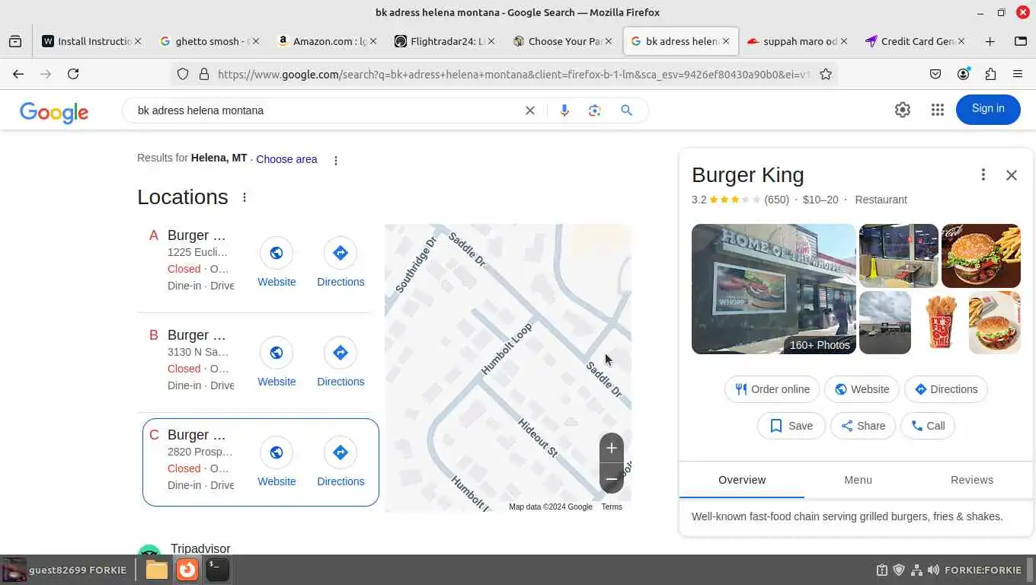Open Website for Burger King location A

pos(277,263)
